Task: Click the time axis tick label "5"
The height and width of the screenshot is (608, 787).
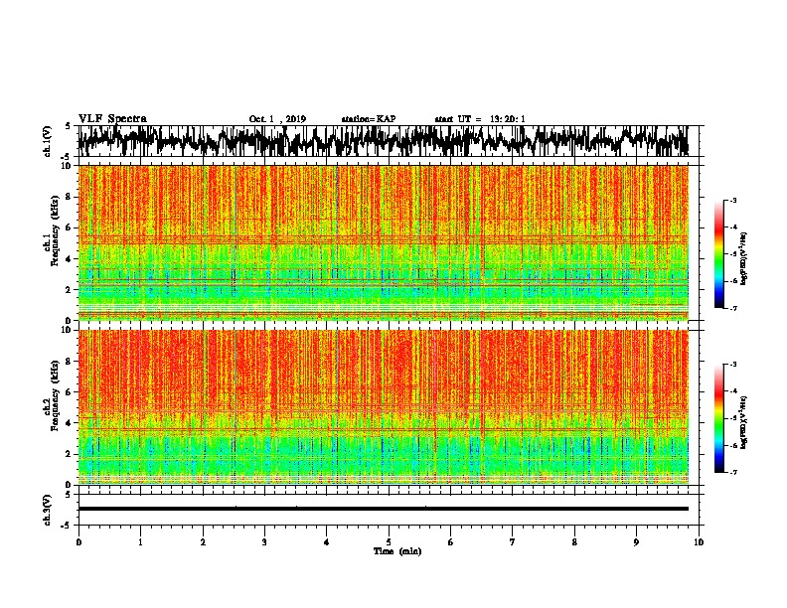Action: tap(389, 542)
